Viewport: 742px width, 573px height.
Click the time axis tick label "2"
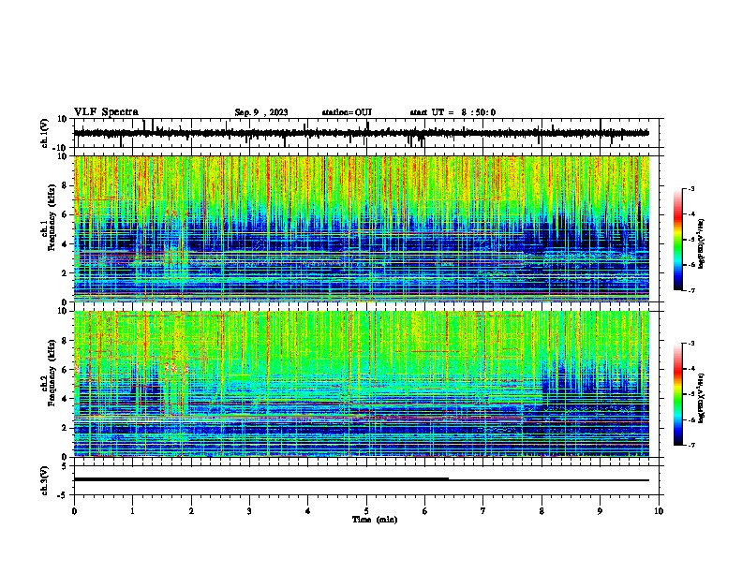191,511
